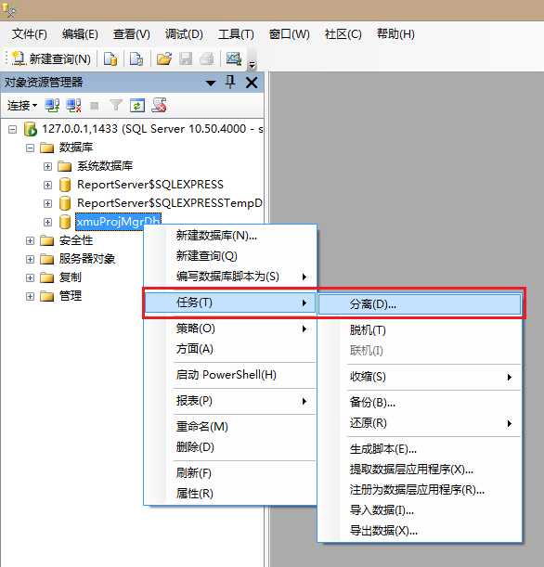Click the printer toolbar icon
544x567 pixels.
coord(206,59)
